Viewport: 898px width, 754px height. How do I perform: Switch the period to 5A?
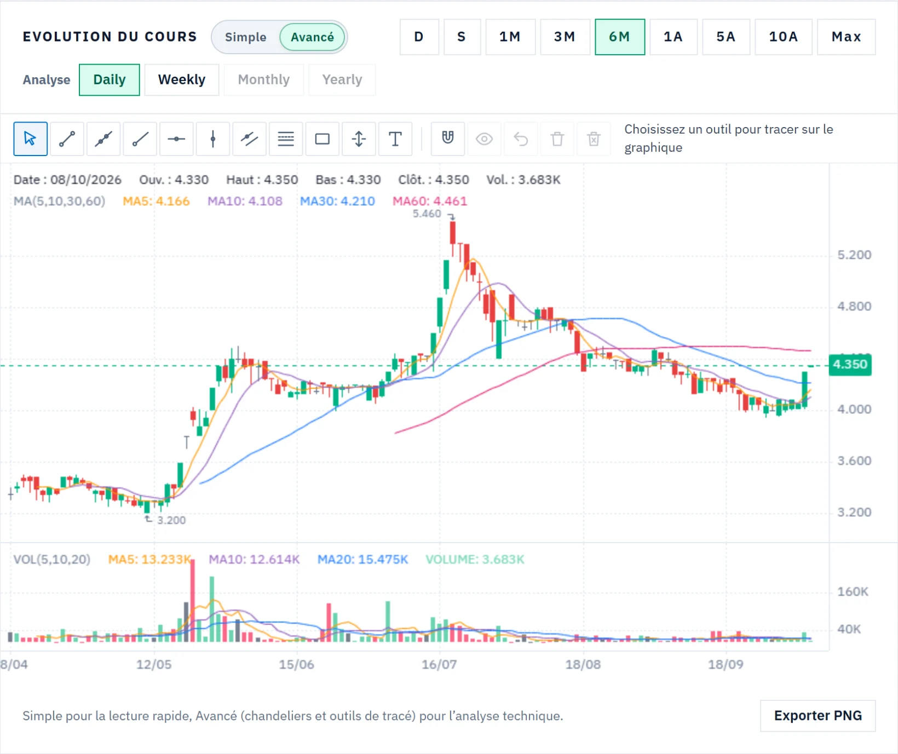point(726,37)
